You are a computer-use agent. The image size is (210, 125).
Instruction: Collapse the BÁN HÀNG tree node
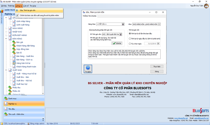[6, 39]
